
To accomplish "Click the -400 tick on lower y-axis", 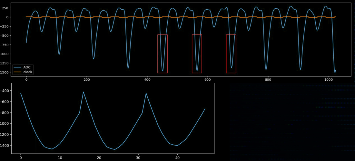I will pyautogui.click(x=4, y=91).
